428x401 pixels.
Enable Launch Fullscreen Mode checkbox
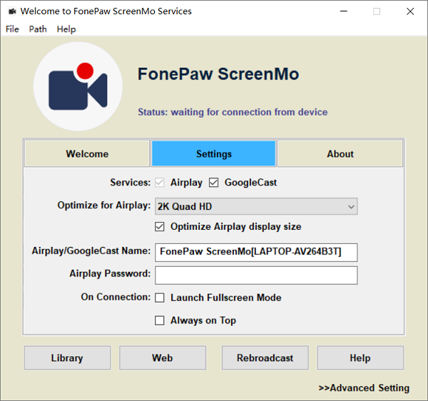coord(160,298)
